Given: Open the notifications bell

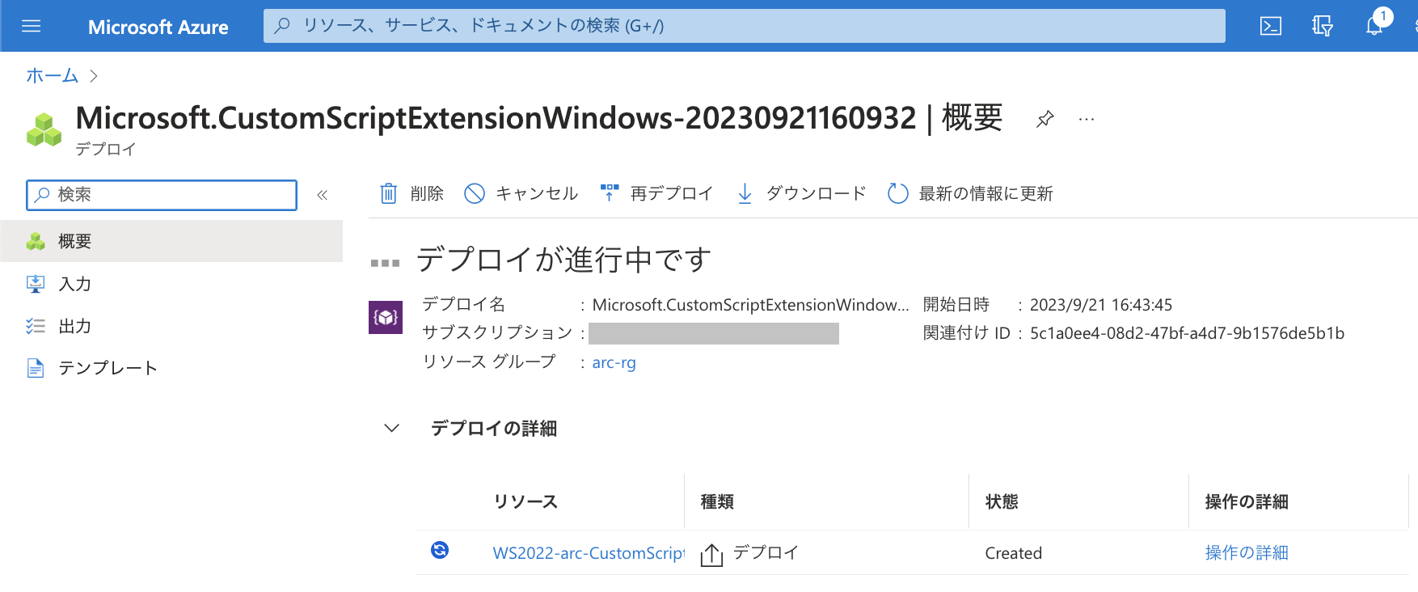Looking at the screenshot, I should [x=1374, y=26].
